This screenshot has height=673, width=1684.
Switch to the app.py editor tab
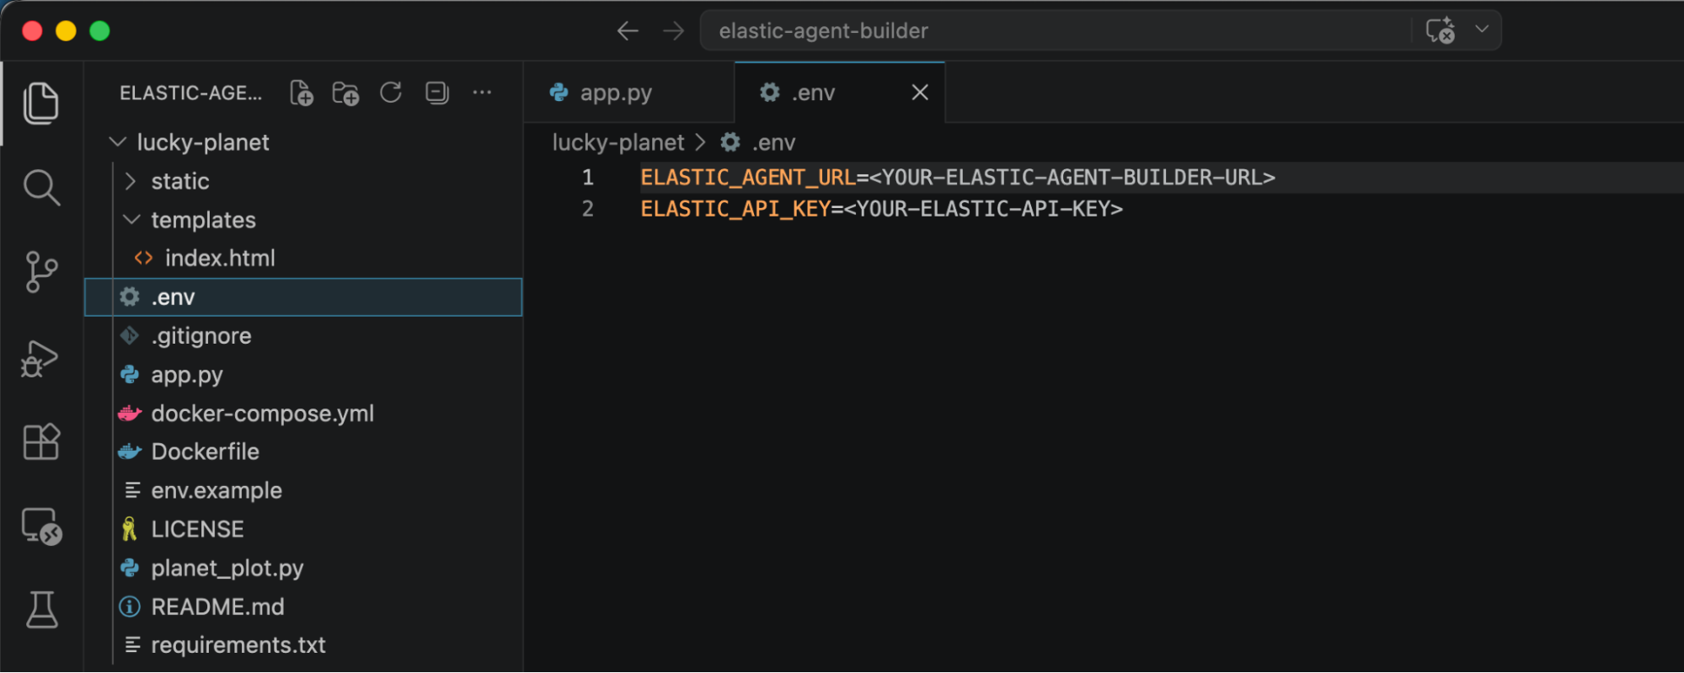tap(628, 93)
